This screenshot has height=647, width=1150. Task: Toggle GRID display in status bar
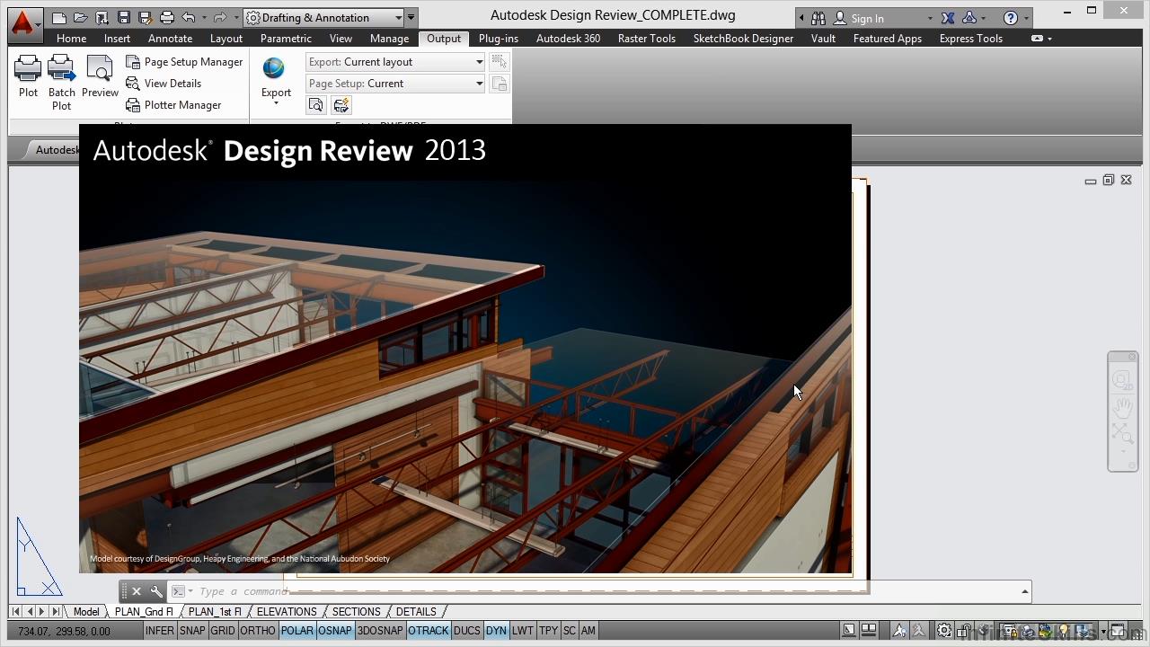(223, 631)
